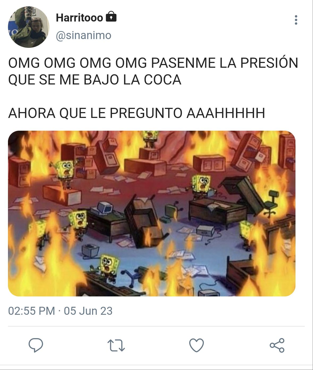Open the three-dot more options menu

click(x=296, y=20)
